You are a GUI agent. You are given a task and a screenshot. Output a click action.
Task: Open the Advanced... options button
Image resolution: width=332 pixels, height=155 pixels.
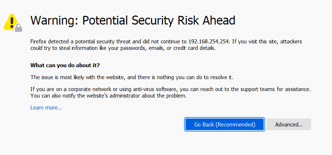click(289, 124)
